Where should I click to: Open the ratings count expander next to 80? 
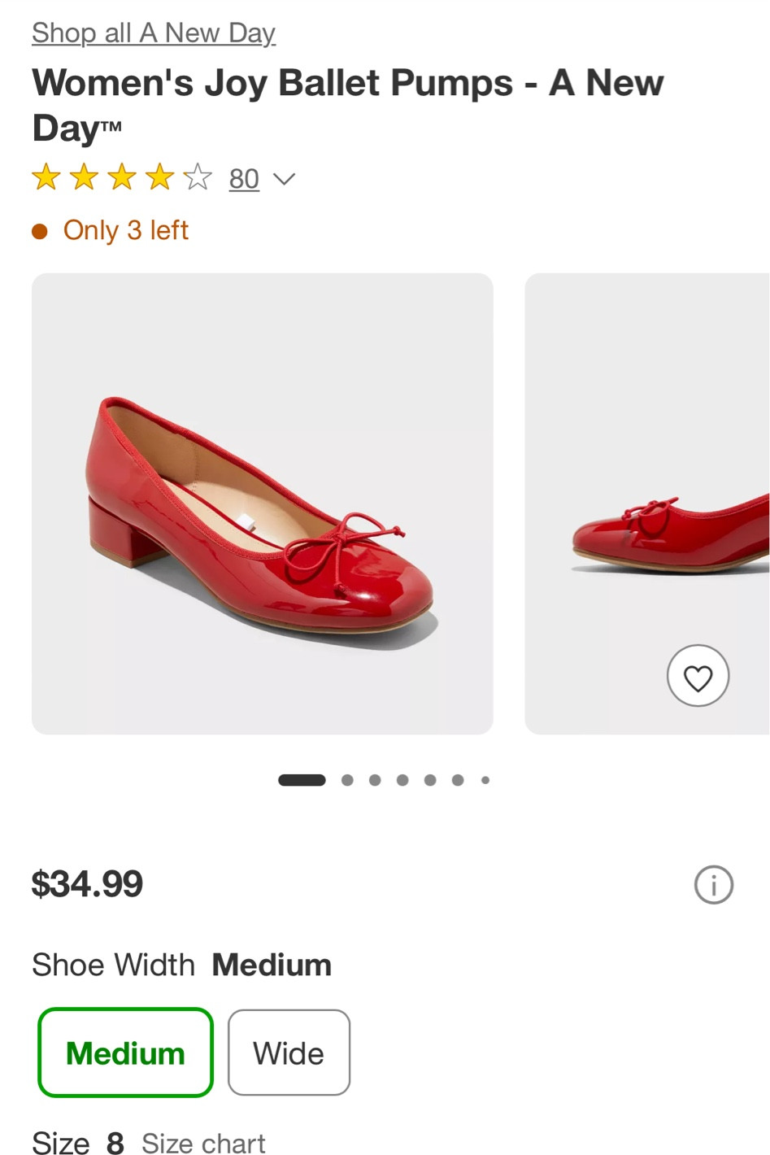(245, 178)
